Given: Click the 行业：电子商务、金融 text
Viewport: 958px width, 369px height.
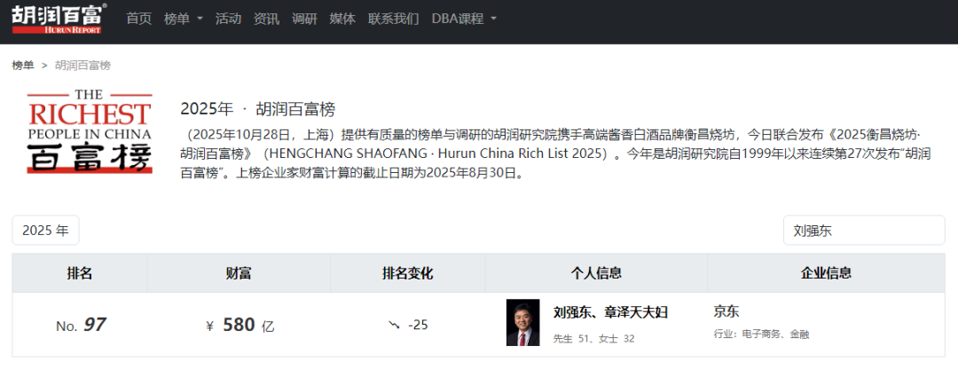Looking at the screenshot, I should pos(761,334).
